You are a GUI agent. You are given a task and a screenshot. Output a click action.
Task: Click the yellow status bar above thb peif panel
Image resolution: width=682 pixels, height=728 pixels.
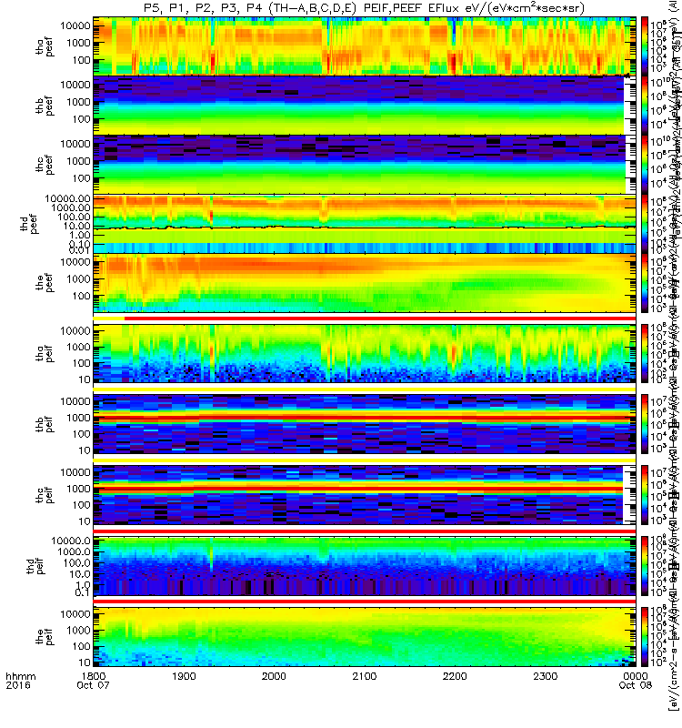click(365, 389)
